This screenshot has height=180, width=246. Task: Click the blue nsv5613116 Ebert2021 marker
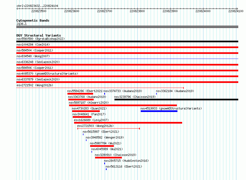(106, 169)
